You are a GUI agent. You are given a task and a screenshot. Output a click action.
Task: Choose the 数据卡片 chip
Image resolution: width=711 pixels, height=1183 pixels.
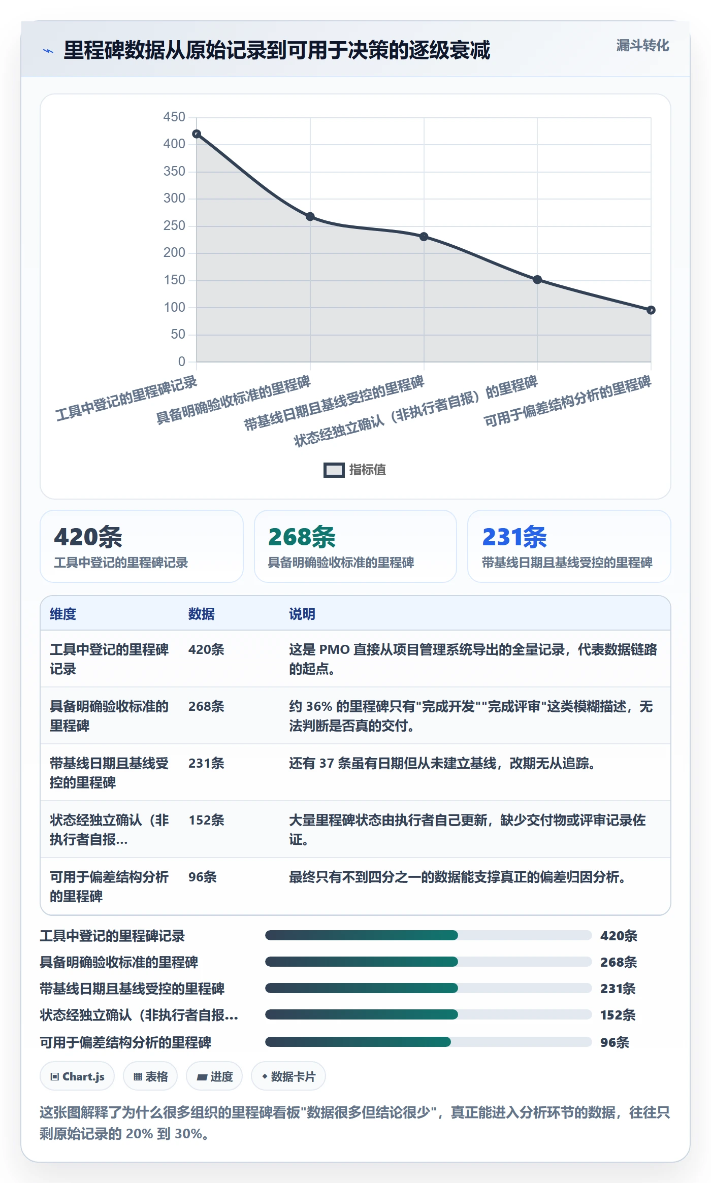[288, 1076]
